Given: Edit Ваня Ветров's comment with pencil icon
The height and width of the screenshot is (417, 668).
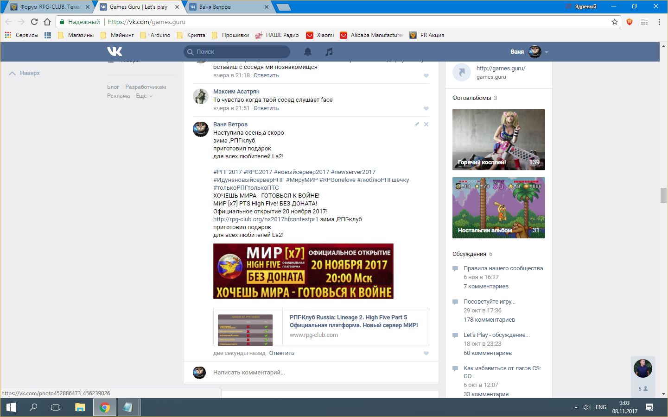Looking at the screenshot, I should [x=417, y=124].
